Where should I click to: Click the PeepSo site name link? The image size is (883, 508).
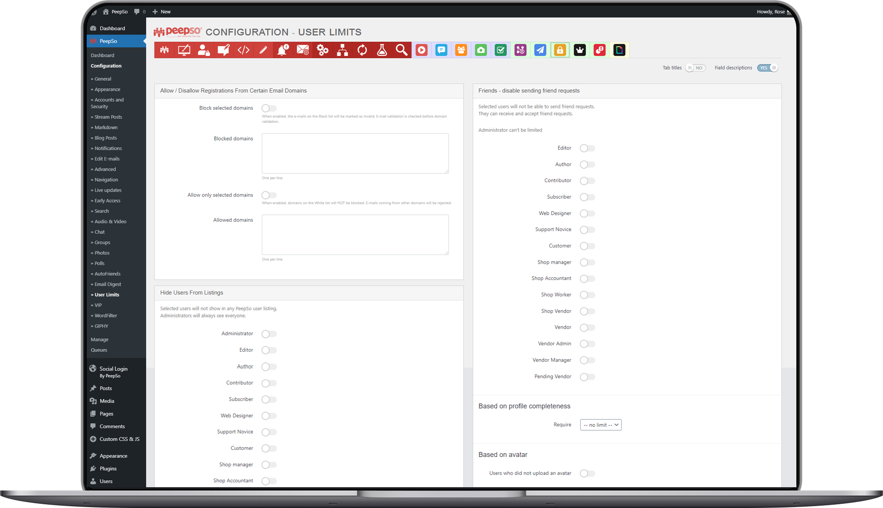pos(115,12)
